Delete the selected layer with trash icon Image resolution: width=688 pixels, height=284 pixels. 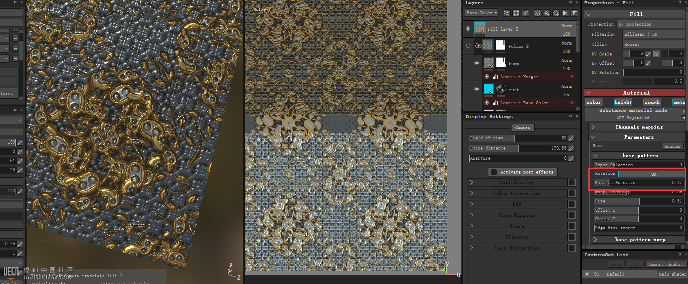click(575, 13)
